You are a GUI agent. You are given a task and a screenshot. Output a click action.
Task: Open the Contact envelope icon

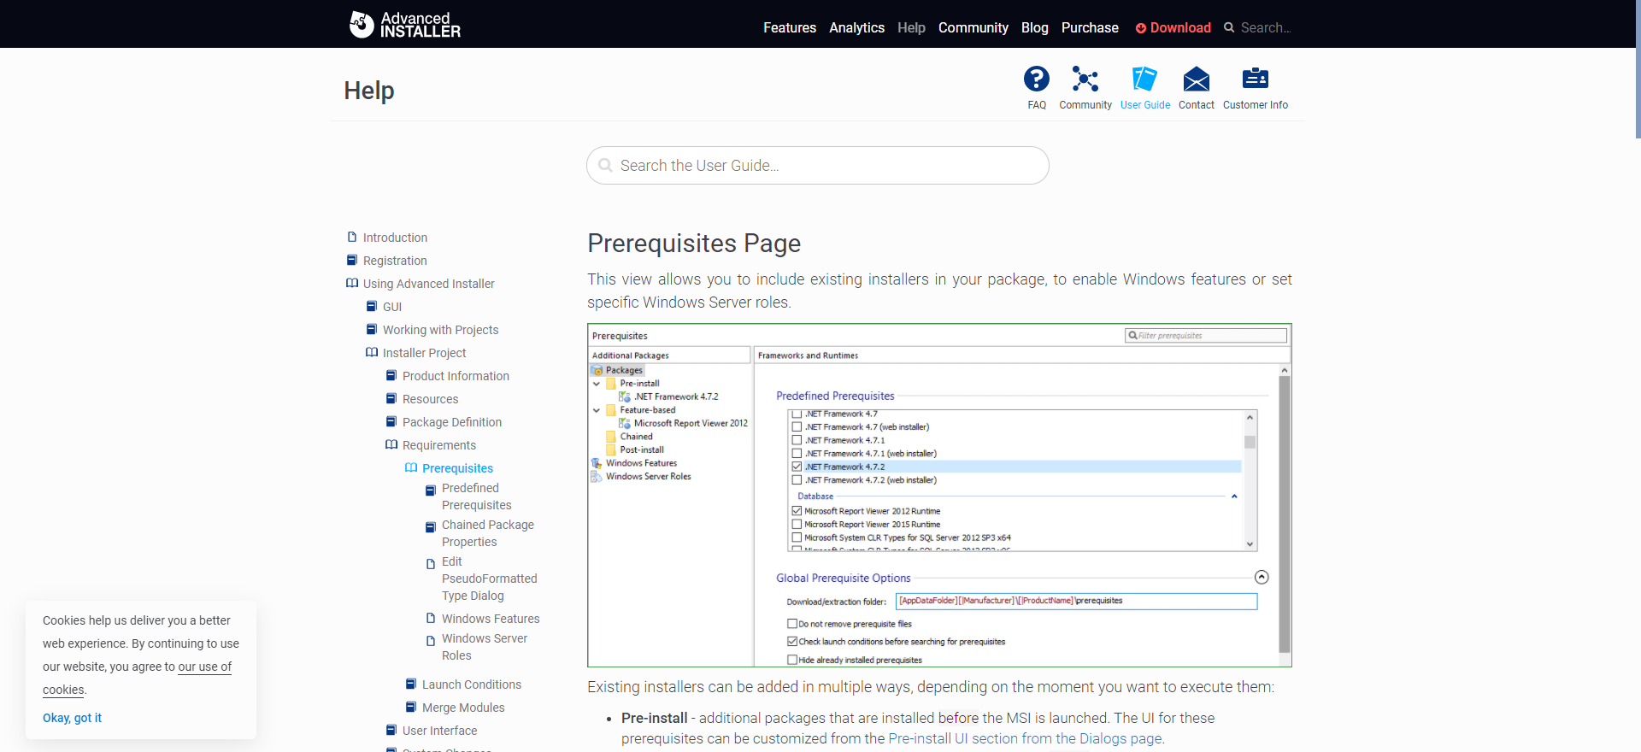1197,79
